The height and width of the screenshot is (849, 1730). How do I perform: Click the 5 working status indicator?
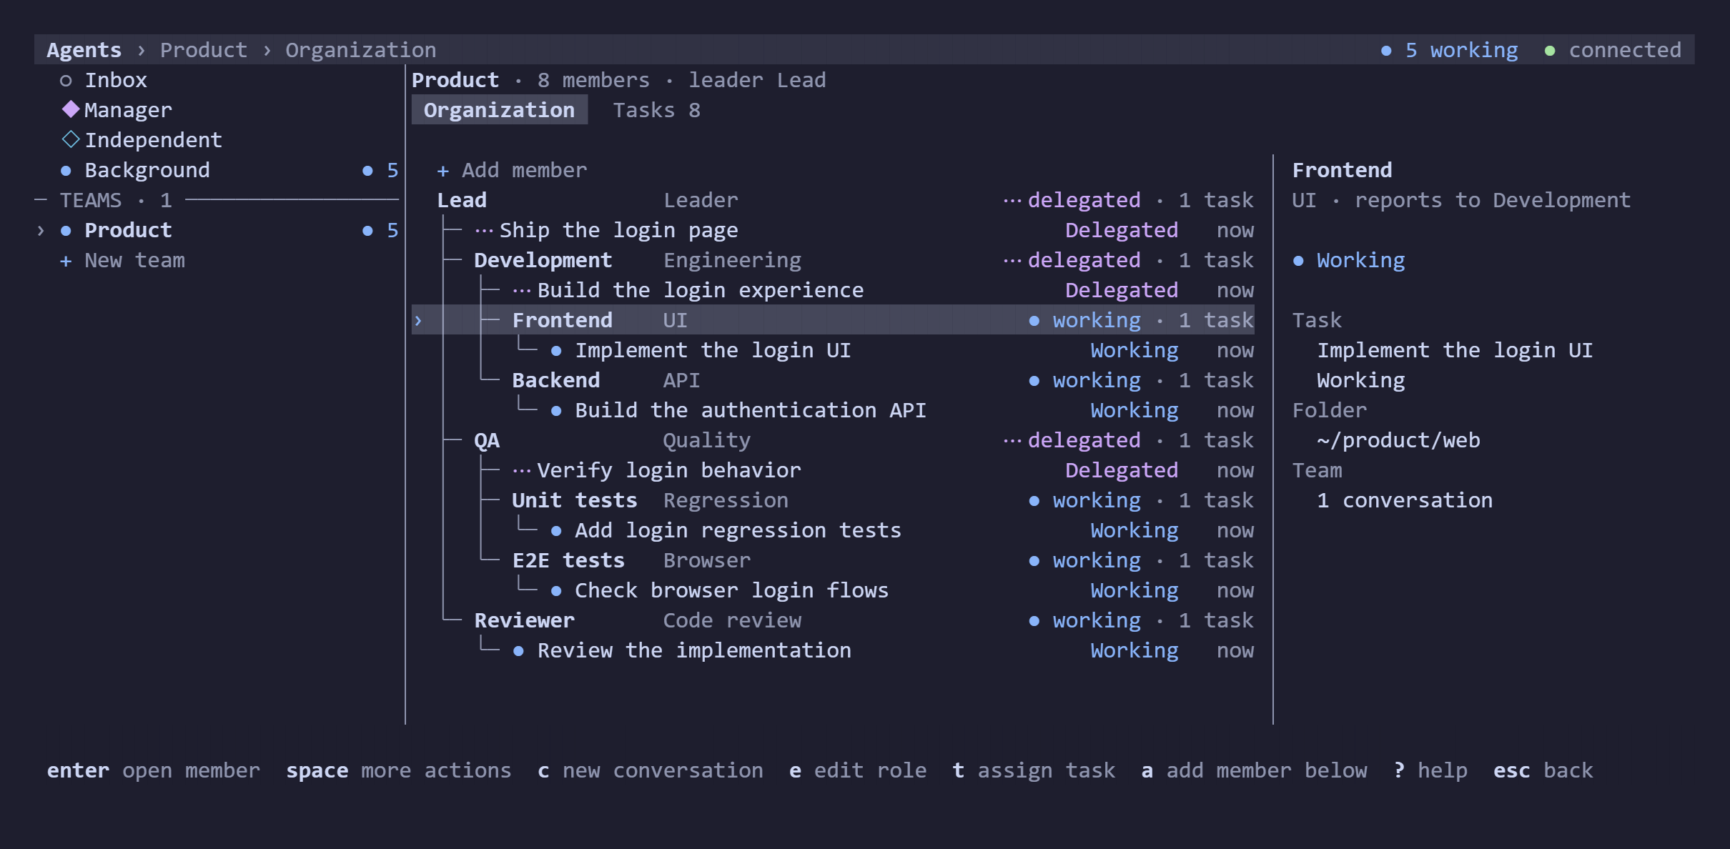pyautogui.click(x=1449, y=50)
